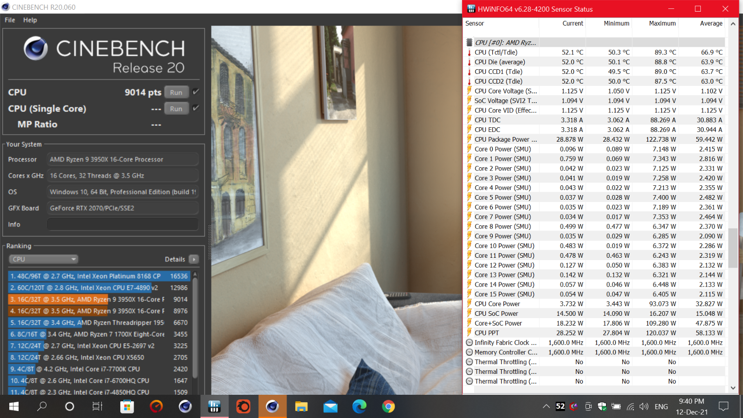Select ranking entry Intel Core i7-6700HQ
Image resolution: width=743 pixels, height=418 pixels.
(x=99, y=380)
